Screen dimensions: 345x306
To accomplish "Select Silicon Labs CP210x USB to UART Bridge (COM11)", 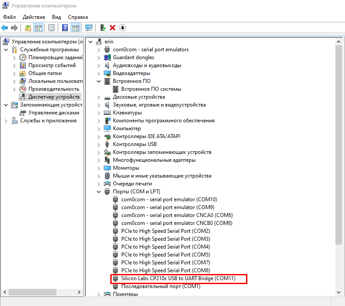I will (x=178, y=278).
